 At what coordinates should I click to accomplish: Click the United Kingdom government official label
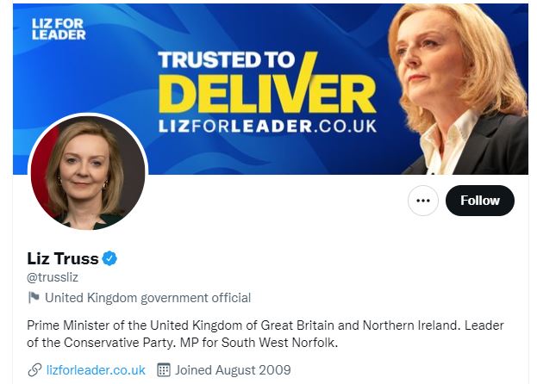point(147,298)
